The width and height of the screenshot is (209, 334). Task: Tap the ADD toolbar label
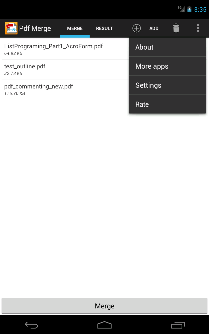(154, 28)
